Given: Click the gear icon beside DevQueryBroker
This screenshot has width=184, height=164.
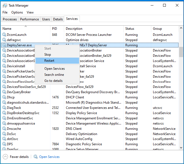Looking at the screenshot, I should point(4,92).
